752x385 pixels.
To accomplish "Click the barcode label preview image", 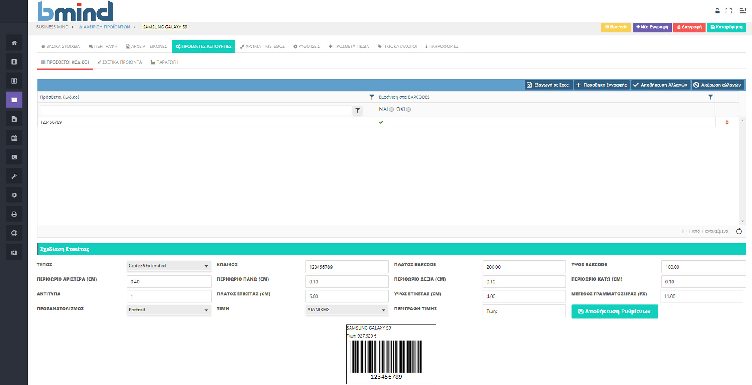I will 391,354.
